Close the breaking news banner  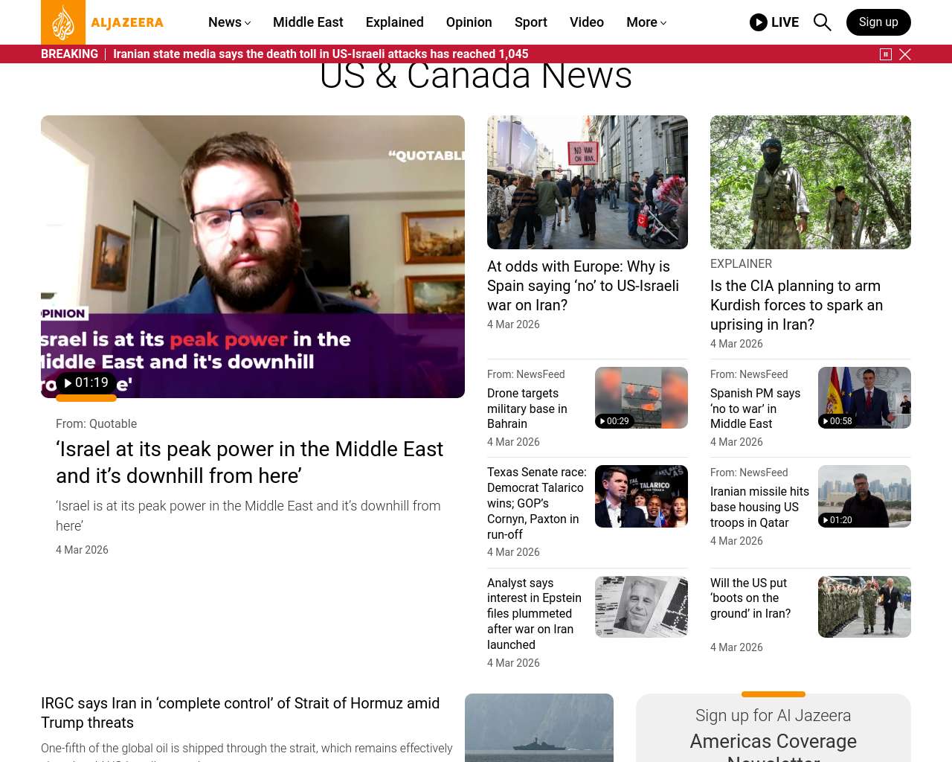coord(905,54)
